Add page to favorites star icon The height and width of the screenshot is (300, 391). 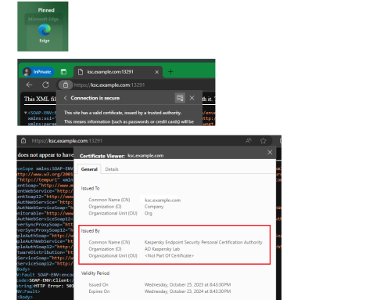click(x=263, y=141)
